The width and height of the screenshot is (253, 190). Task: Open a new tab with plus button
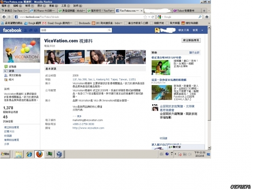tap(204, 11)
